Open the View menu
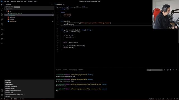This screenshot has width=179, height=100. (x=18, y=1)
